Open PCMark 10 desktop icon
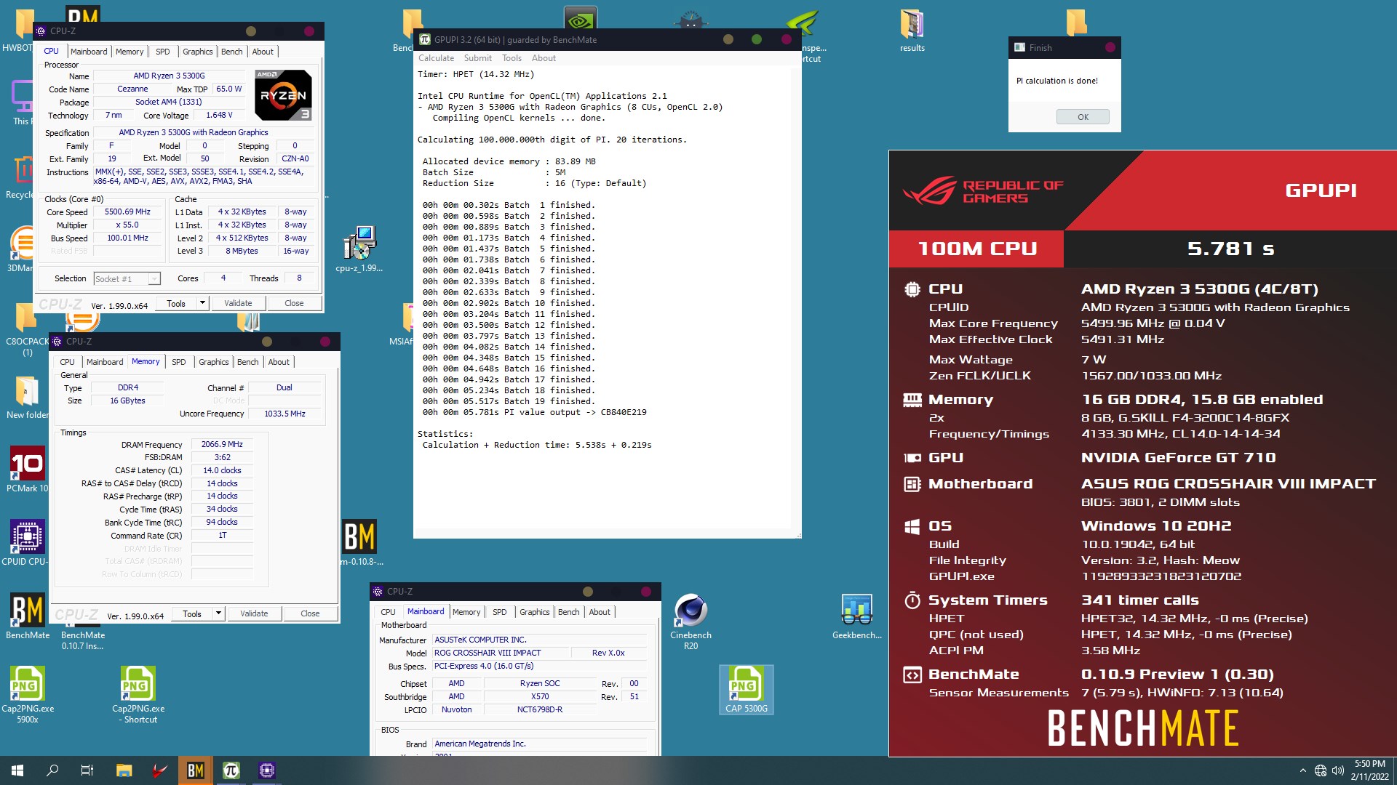 tap(27, 470)
